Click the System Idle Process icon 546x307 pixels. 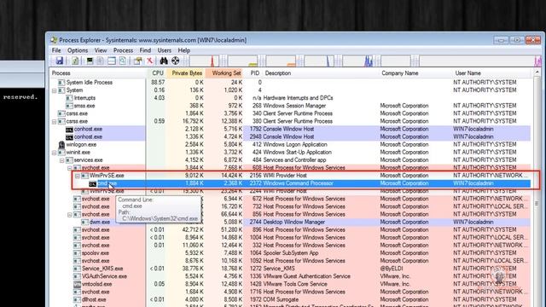[x=61, y=83]
